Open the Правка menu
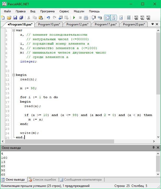 point(21,11)
